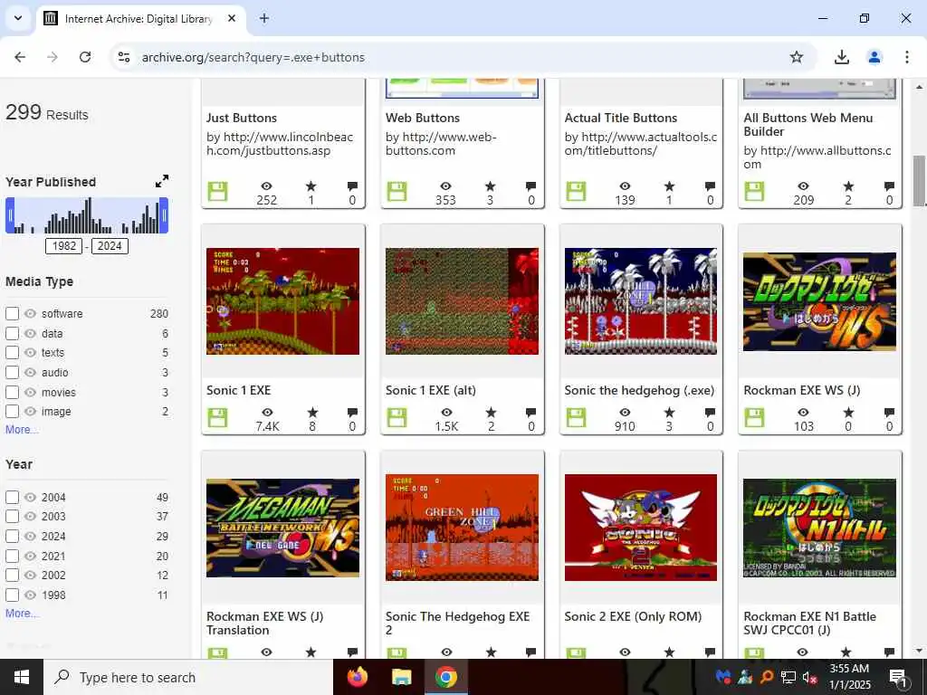Click floppy icon on Sonic 1 EXE (alt) card
The height and width of the screenshot is (695, 927).
click(397, 418)
